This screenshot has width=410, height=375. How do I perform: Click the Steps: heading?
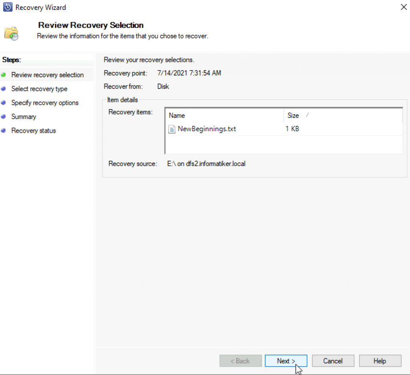coord(12,60)
